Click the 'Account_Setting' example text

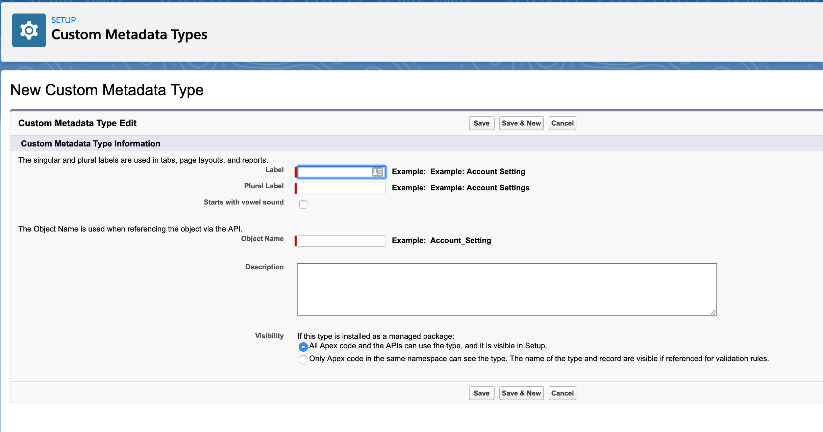[x=461, y=240]
